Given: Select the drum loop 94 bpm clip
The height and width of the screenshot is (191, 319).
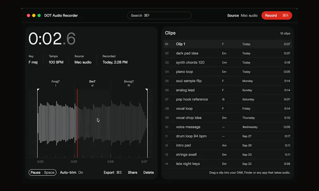Looking at the screenshot, I should tap(227, 136).
